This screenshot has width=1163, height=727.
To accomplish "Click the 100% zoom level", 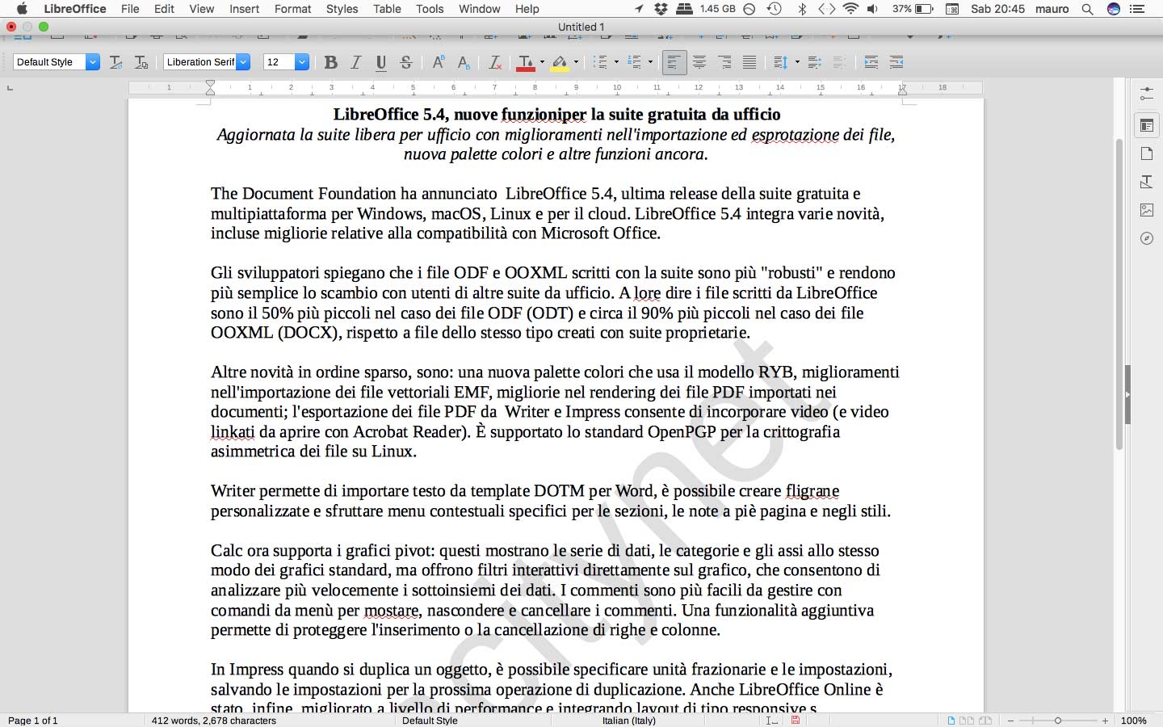I will tap(1134, 721).
